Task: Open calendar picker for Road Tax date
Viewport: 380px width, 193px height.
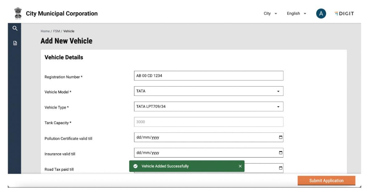Action: (281, 168)
